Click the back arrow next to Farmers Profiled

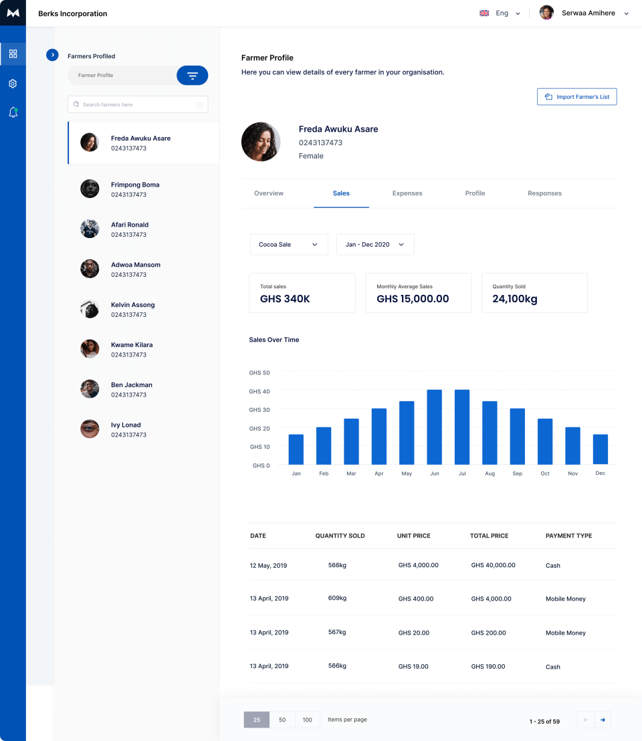coord(52,55)
